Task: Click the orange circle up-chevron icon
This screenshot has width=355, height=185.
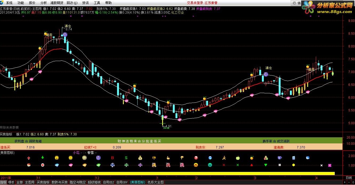Action: pos(196,165)
